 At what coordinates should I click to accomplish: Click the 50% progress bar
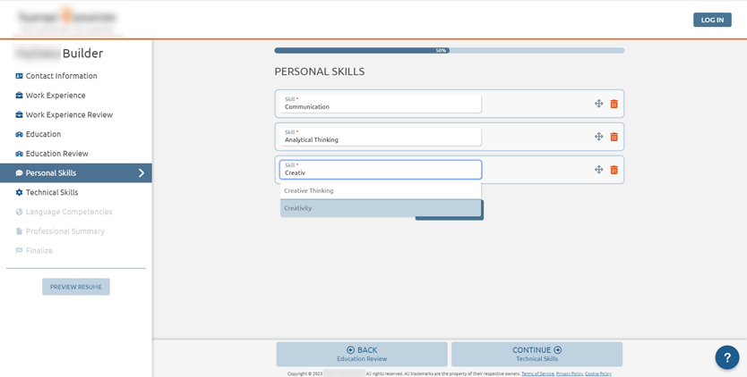click(x=449, y=51)
